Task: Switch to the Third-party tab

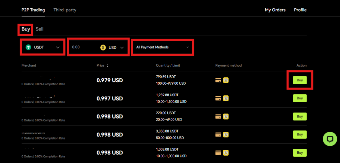Action: pos(65,10)
